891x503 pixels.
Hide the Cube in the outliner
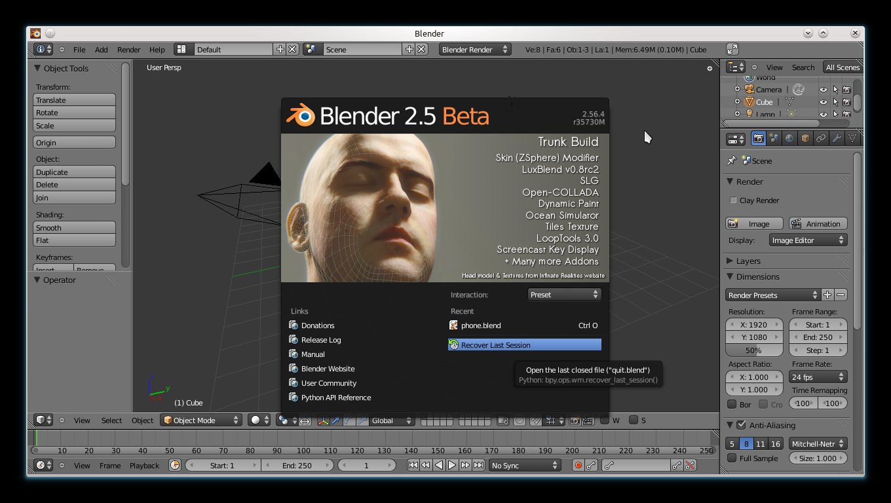pos(824,102)
